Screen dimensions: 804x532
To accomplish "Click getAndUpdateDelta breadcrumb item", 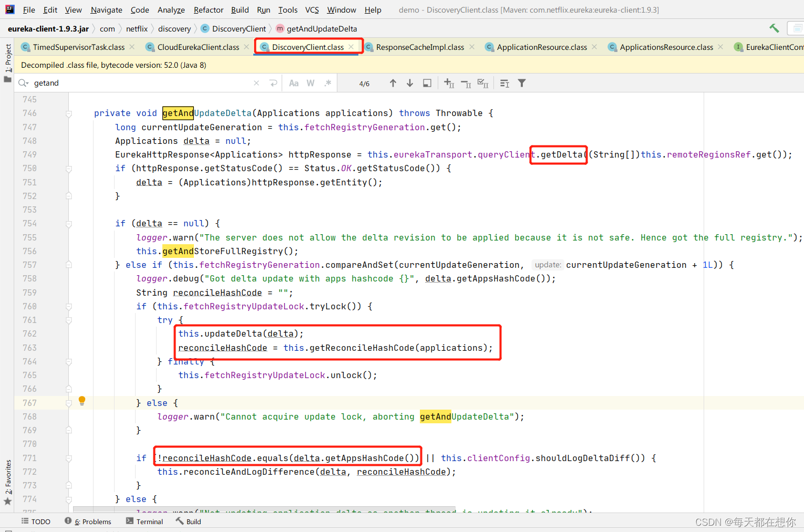I will 316,29.
